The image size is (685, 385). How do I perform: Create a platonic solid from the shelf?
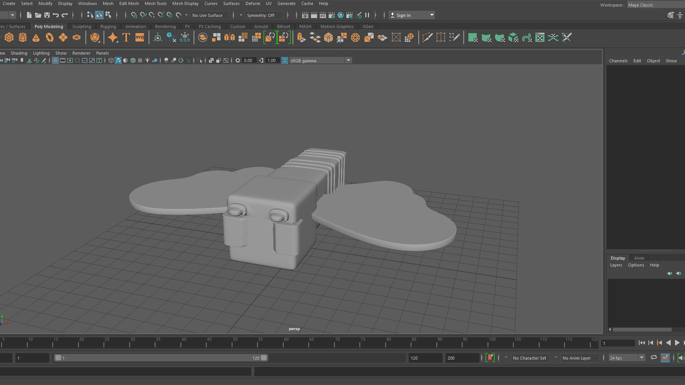pyautogui.click(x=95, y=37)
